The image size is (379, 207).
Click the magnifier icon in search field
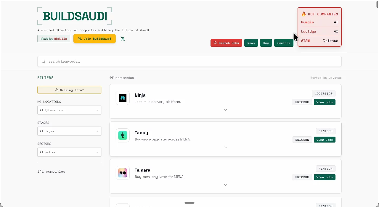click(44, 62)
